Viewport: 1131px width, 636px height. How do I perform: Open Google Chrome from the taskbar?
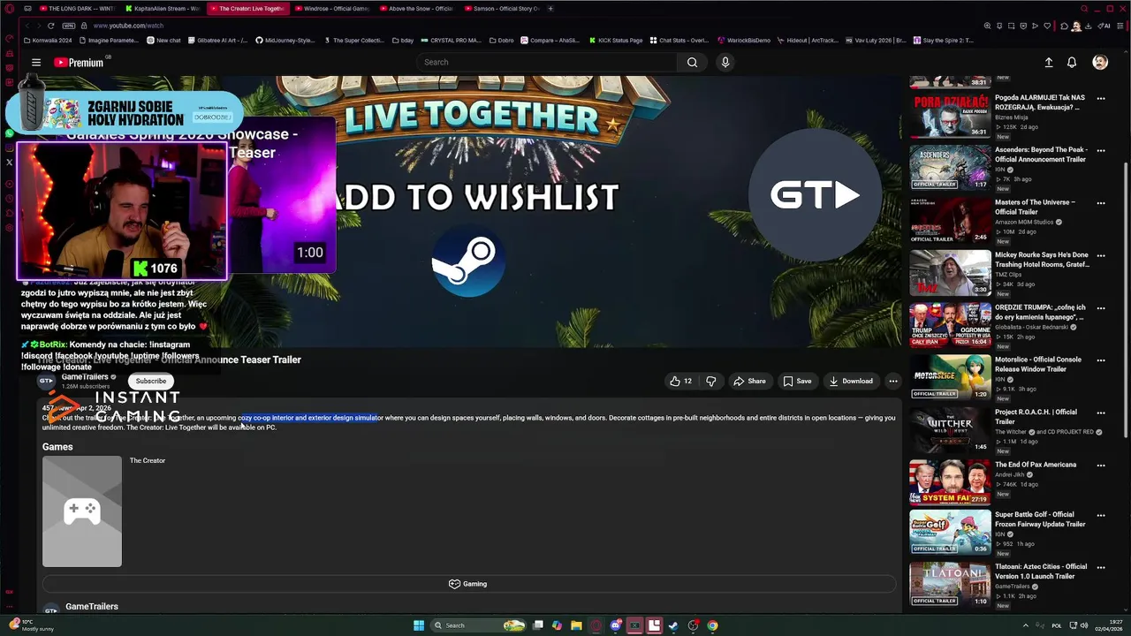712,625
